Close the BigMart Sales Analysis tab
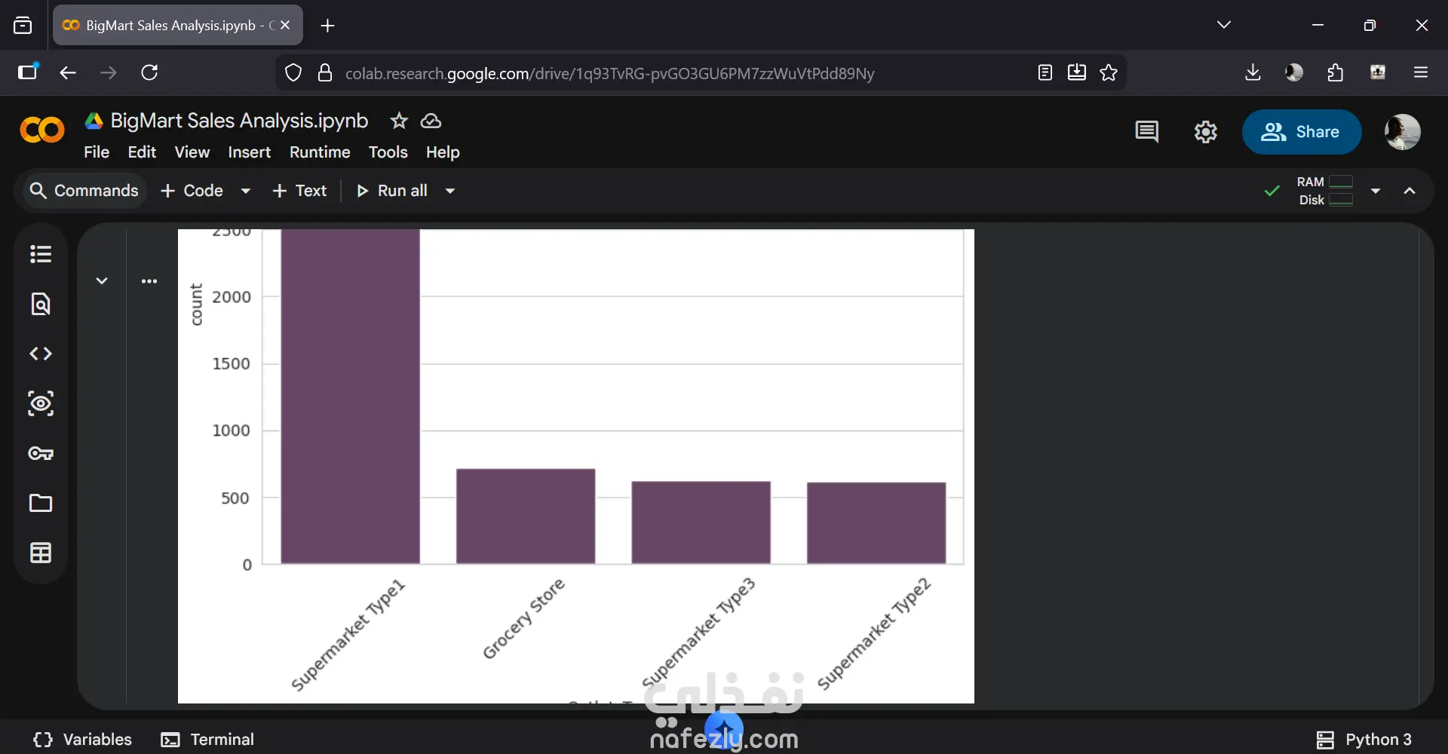The height and width of the screenshot is (754, 1448). point(285,25)
